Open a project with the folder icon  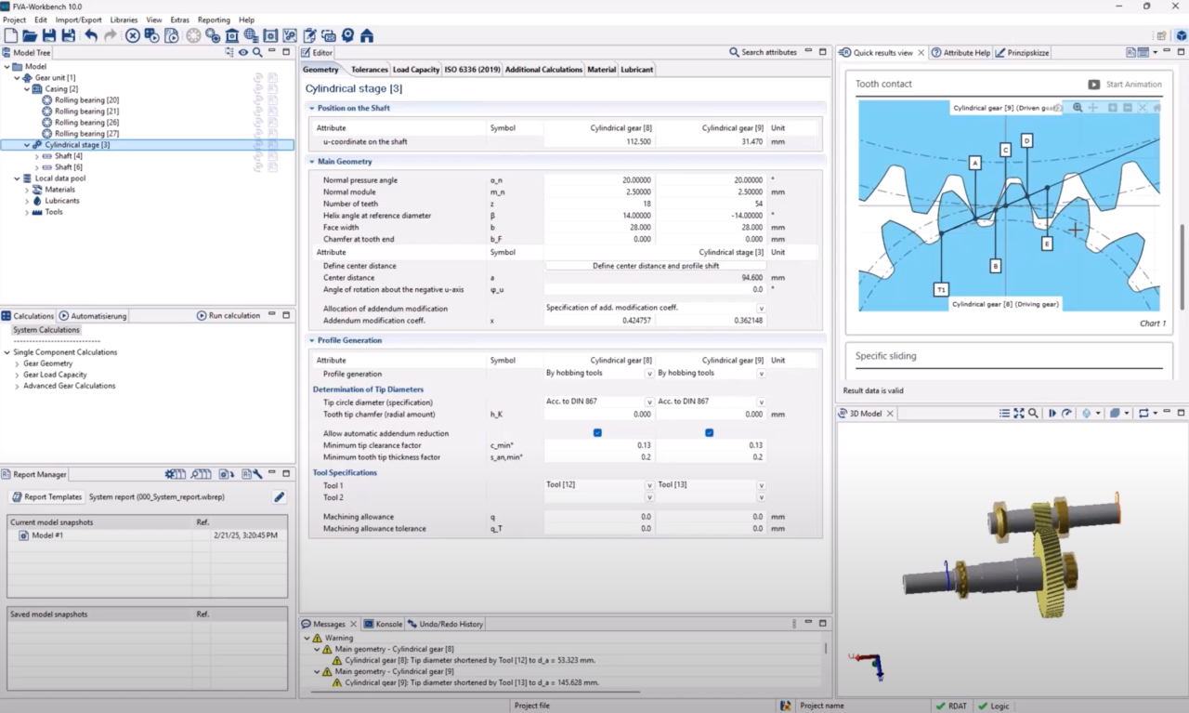point(30,35)
